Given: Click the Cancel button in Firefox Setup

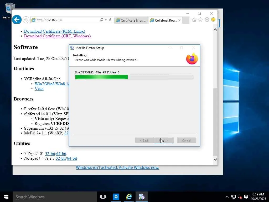Looking at the screenshot, I should click(x=187, y=140).
